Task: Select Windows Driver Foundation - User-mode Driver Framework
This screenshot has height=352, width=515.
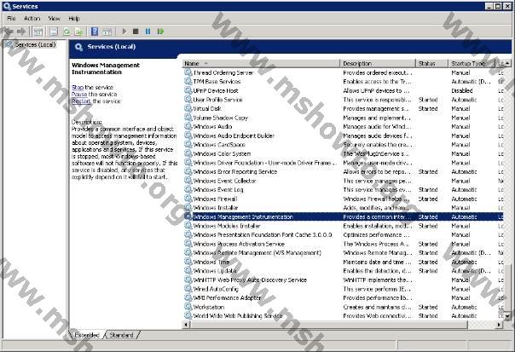Action: click(x=343, y=163)
